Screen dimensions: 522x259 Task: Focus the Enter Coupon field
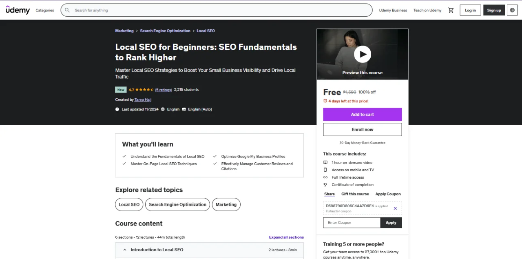[352, 223]
